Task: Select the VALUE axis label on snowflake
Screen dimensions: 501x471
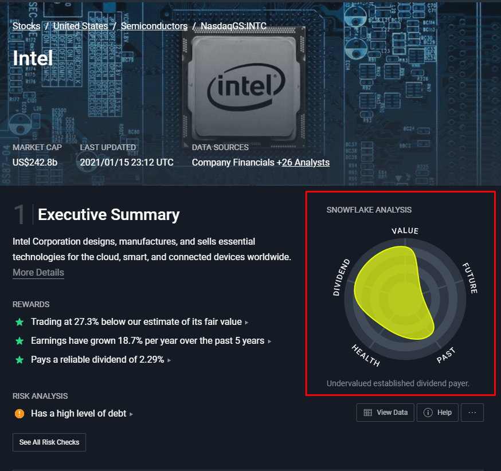Action: (x=405, y=230)
